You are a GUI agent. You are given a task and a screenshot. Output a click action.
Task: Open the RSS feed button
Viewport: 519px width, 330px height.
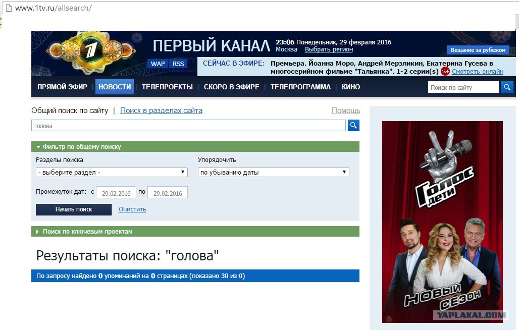pos(178,64)
